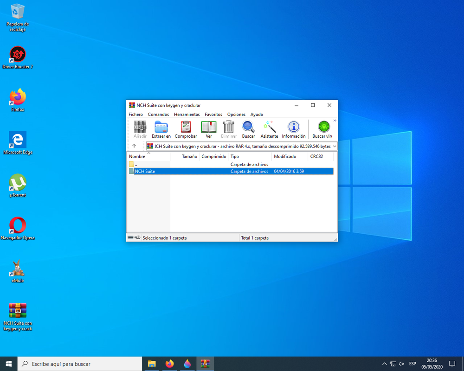Select Microsoft Edge desktop shortcut

(18, 143)
